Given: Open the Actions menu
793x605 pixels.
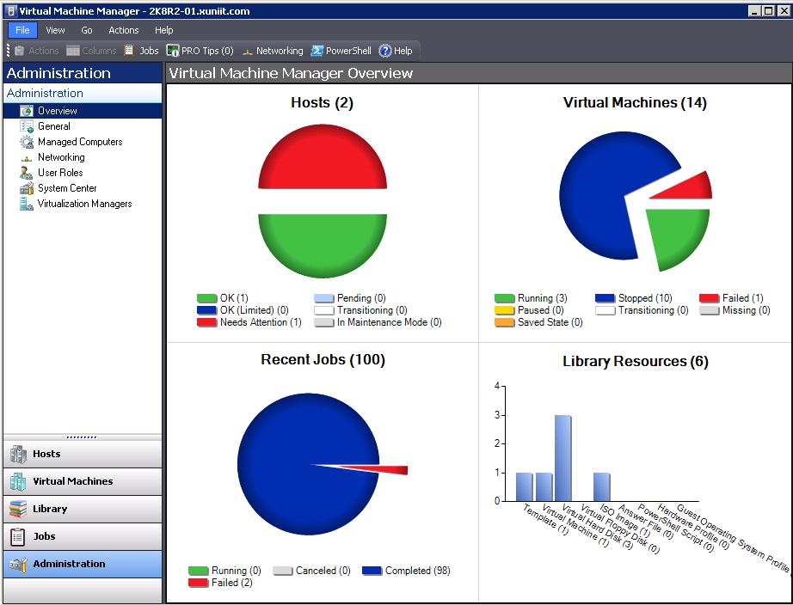Looking at the screenshot, I should click(123, 30).
